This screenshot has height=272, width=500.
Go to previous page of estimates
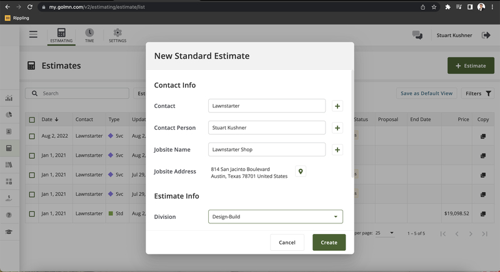(457, 234)
